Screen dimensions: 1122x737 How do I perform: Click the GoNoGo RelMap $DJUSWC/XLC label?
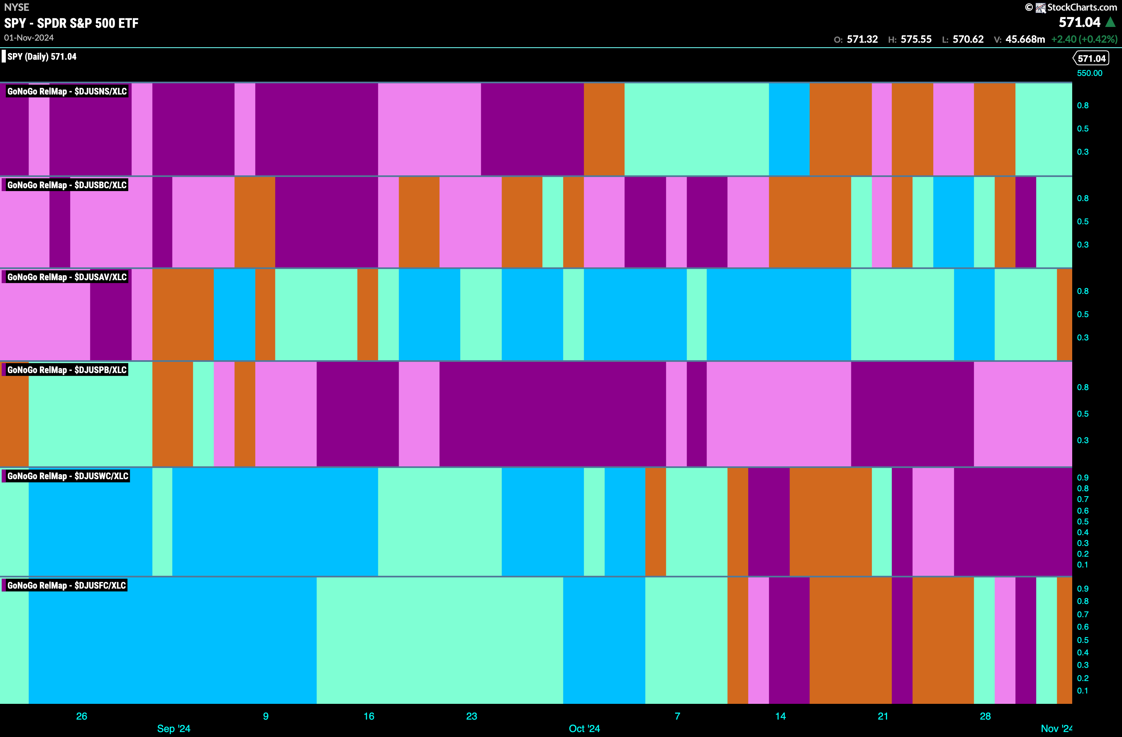(67, 476)
